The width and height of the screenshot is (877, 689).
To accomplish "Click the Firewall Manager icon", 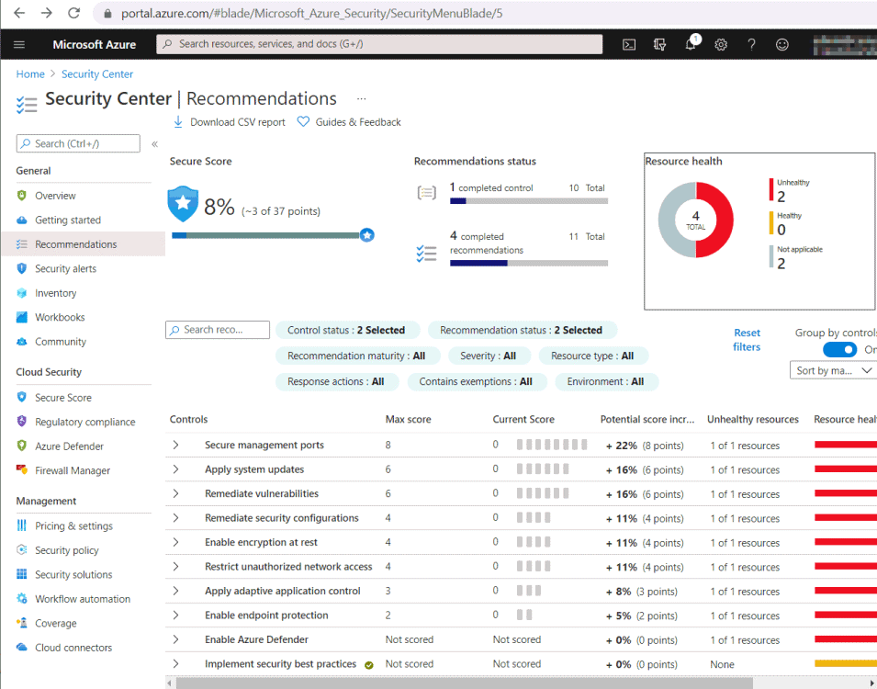I will click(x=22, y=470).
